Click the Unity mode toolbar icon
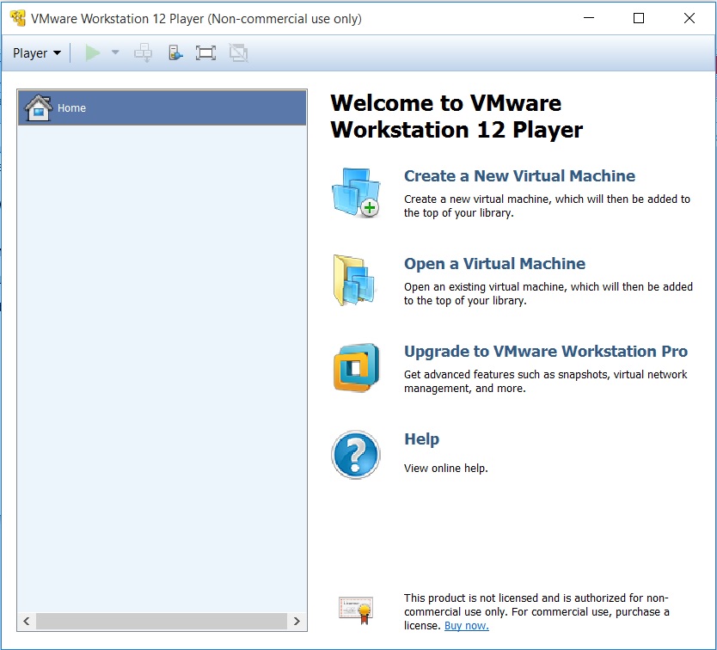717x650 pixels. (x=238, y=53)
